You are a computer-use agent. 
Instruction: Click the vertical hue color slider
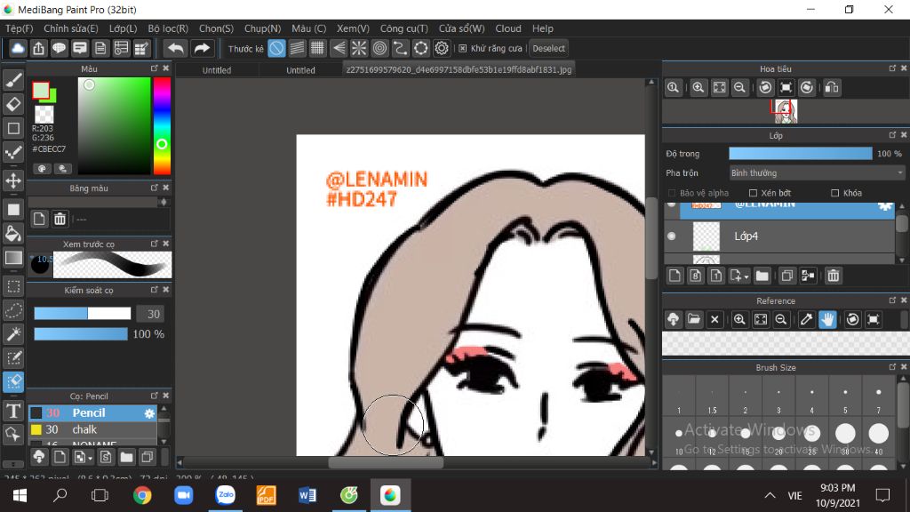[162, 125]
